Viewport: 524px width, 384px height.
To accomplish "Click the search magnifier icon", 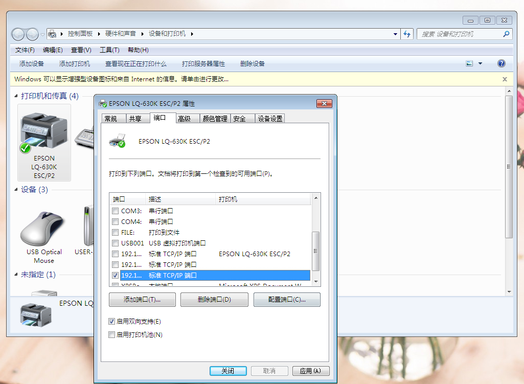I will tap(506, 34).
